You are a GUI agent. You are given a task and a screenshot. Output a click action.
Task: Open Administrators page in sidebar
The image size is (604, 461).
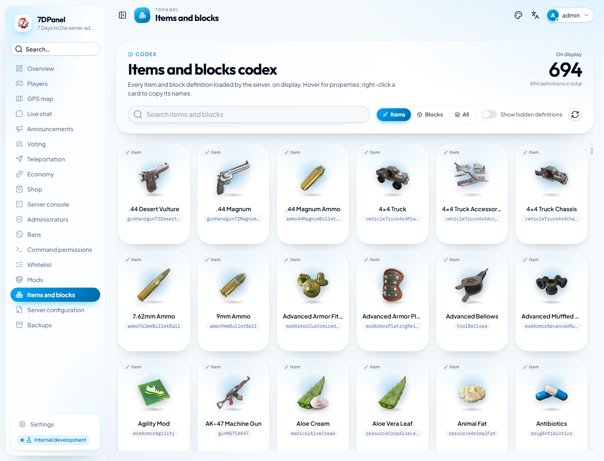coord(55,219)
